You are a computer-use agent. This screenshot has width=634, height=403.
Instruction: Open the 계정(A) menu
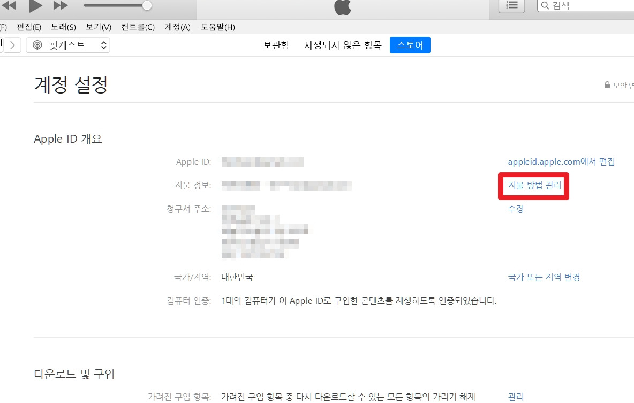tap(177, 27)
